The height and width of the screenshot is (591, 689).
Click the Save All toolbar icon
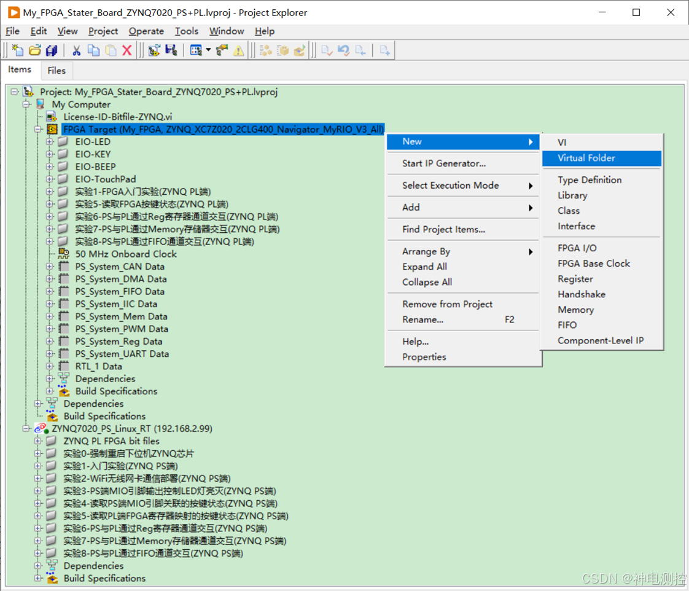click(x=52, y=50)
